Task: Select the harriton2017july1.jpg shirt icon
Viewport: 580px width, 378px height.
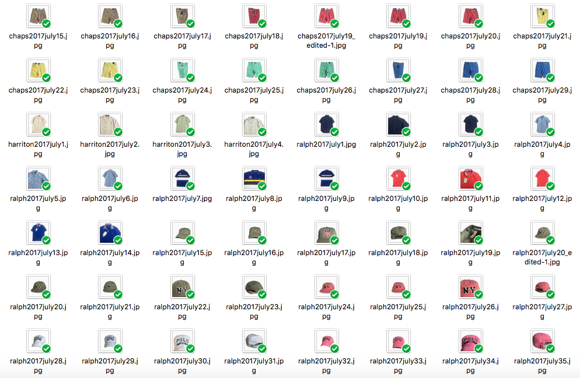Action: pyautogui.click(x=38, y=125)
